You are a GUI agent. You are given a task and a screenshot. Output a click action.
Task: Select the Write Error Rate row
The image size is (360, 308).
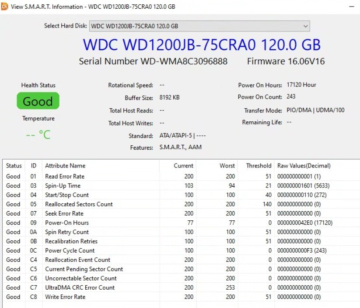pos(181,297)
